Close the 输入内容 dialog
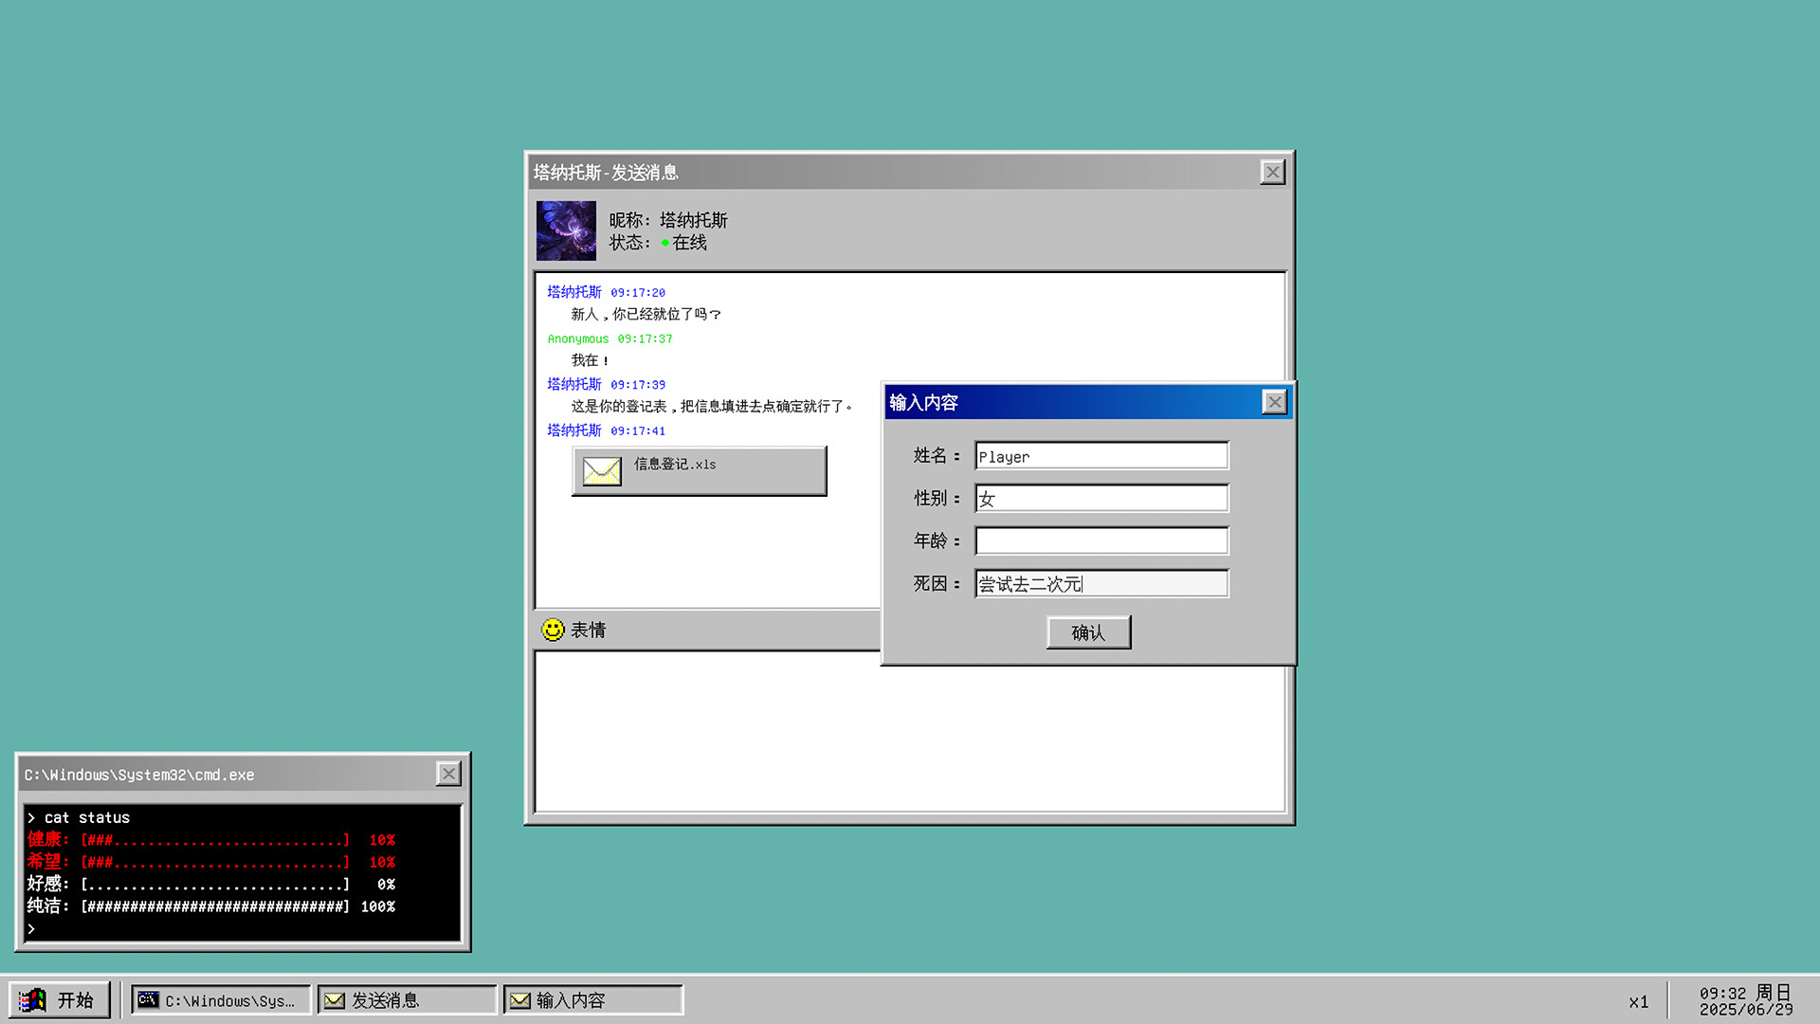The height and width of the screenshot is (1024, 1820). click(x=1274, y=402)
